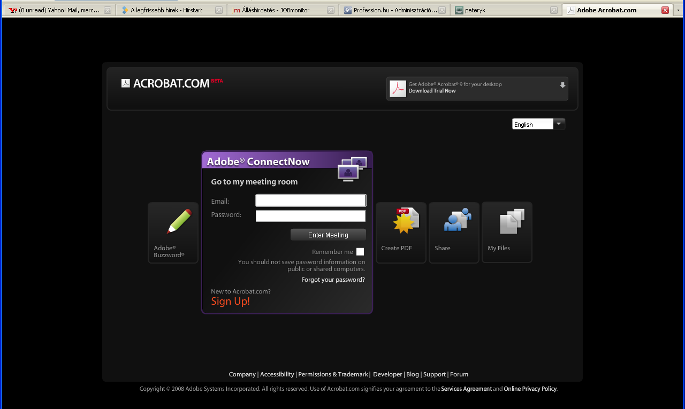Open Adobe Buzzword pencil icon
Image resolution: width=685 pixels, height=409 pixels.
pos(179,221)
